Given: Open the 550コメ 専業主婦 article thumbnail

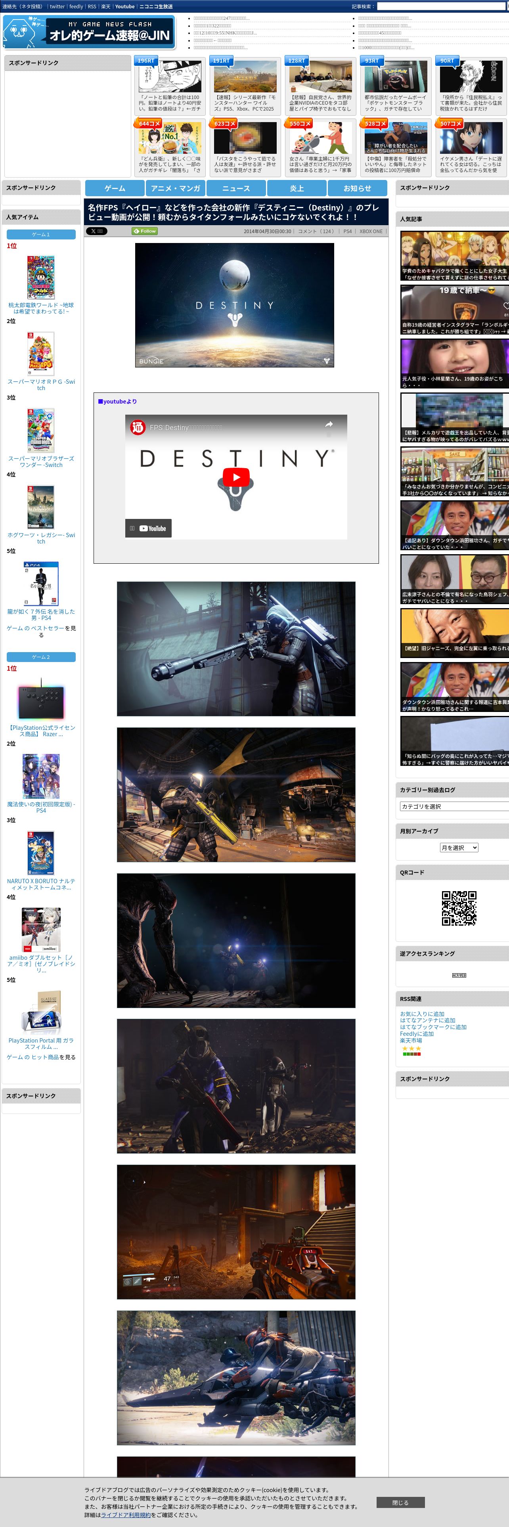Looking at the screenshot, I should (321, 138).
